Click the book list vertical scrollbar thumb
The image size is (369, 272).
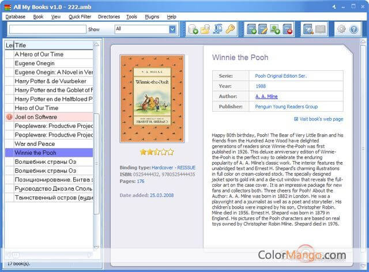(96, 164)
